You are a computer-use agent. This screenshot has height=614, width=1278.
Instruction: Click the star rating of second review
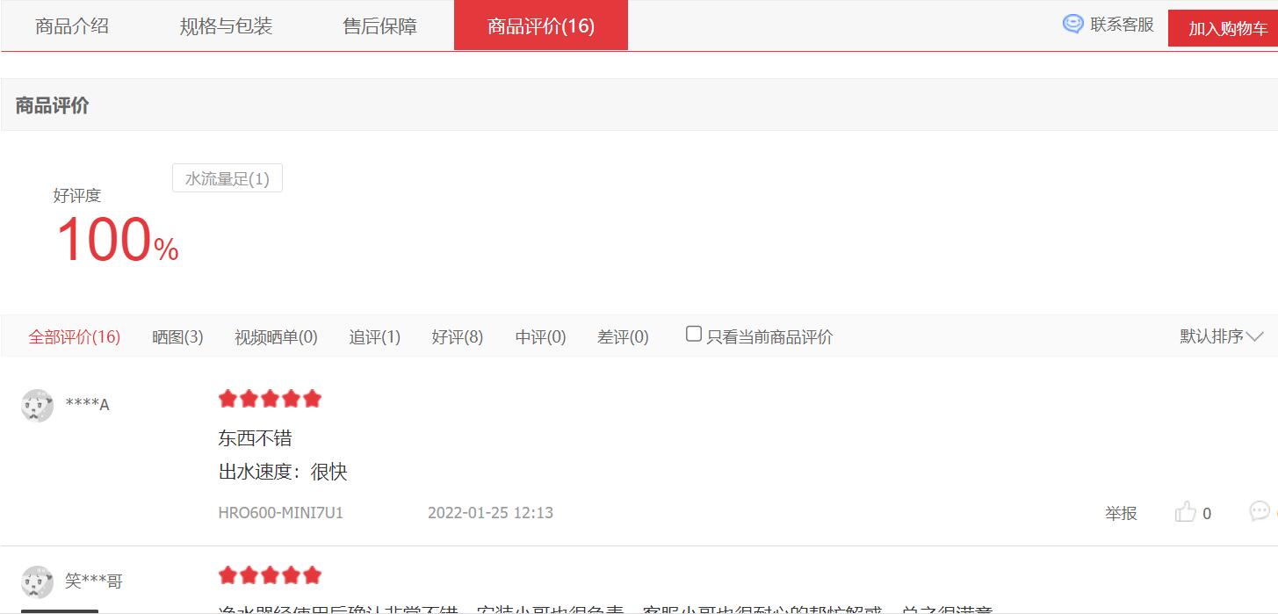click(270, 575)
